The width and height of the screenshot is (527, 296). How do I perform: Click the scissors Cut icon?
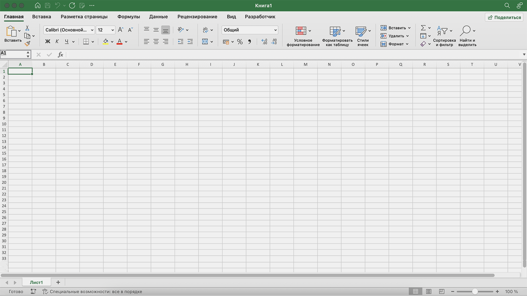tap(27, 28)
